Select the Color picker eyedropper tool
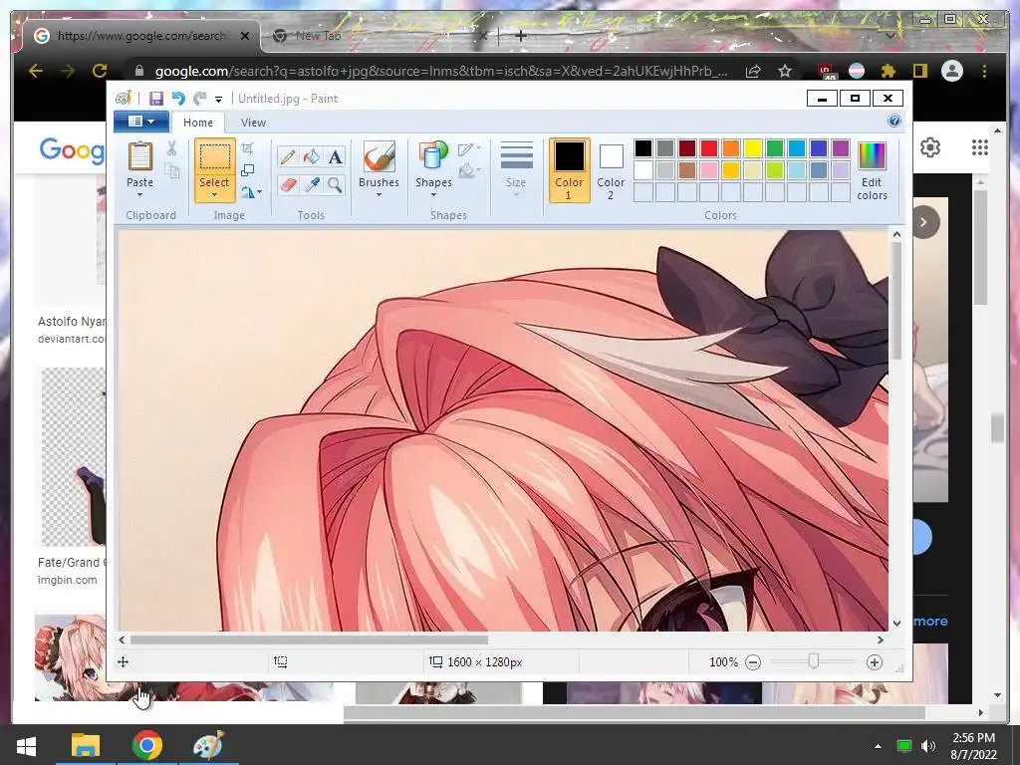Image resolution: width=1020 pixels, height=765 pixels. [x=312, y=184]
